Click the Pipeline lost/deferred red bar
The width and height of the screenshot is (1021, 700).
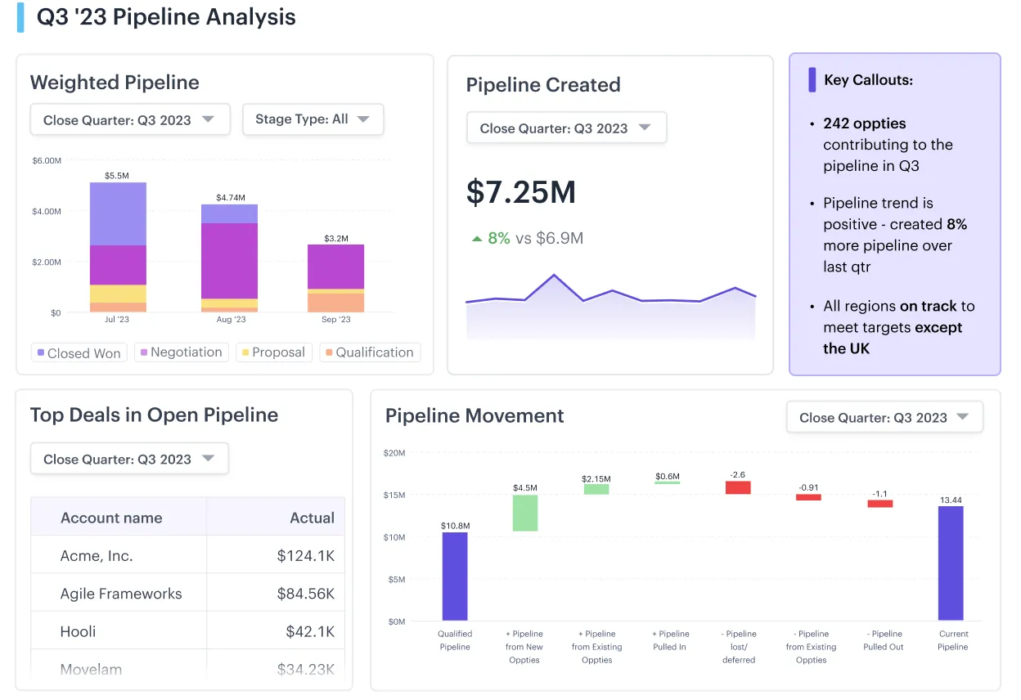[x=740, y=486]
